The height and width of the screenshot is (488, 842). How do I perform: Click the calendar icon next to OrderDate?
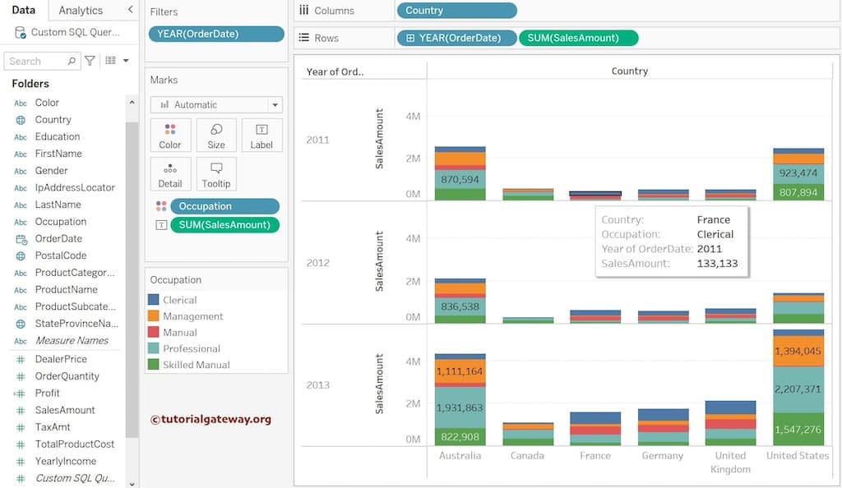click(x=21, y=239)
